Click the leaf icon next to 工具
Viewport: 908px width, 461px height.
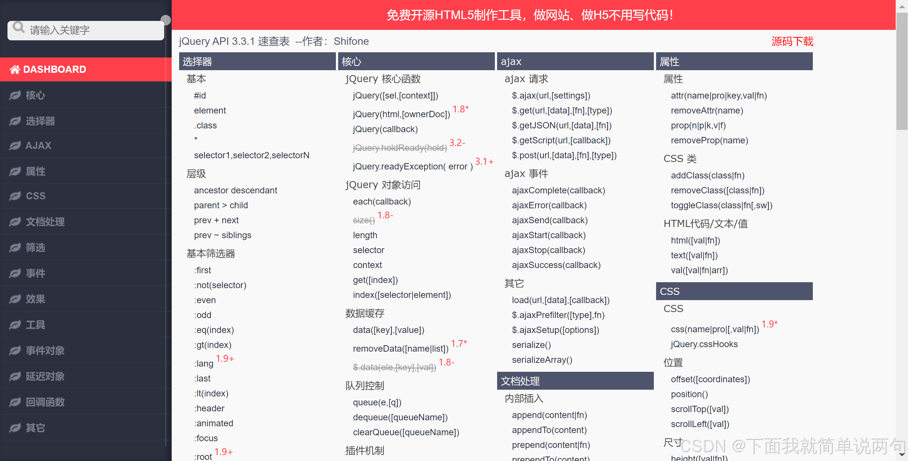(15, 325)
